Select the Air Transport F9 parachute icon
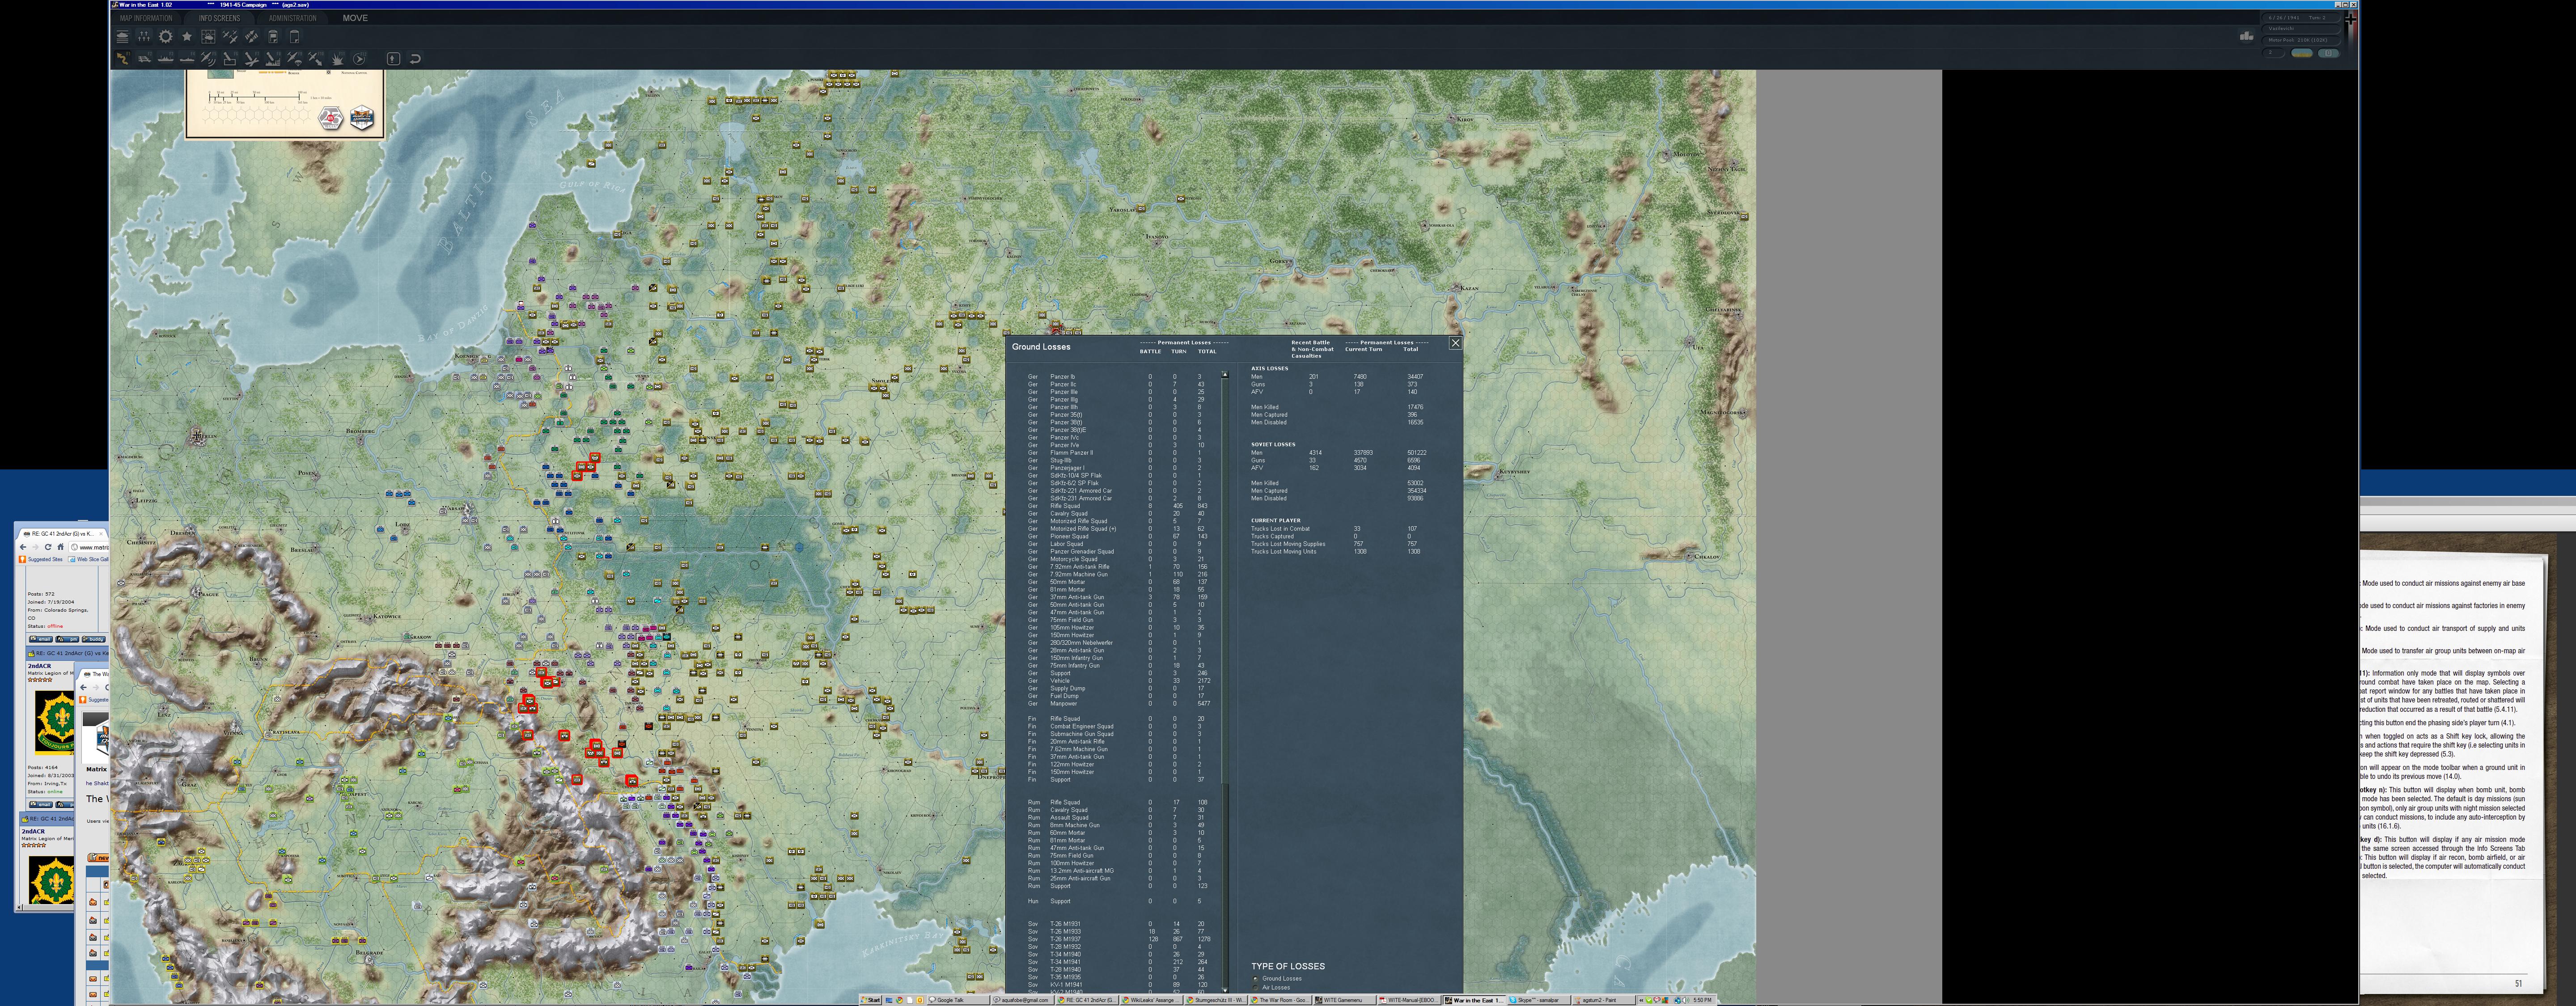Screen dimensions: 2576x1006 point(295,59)
